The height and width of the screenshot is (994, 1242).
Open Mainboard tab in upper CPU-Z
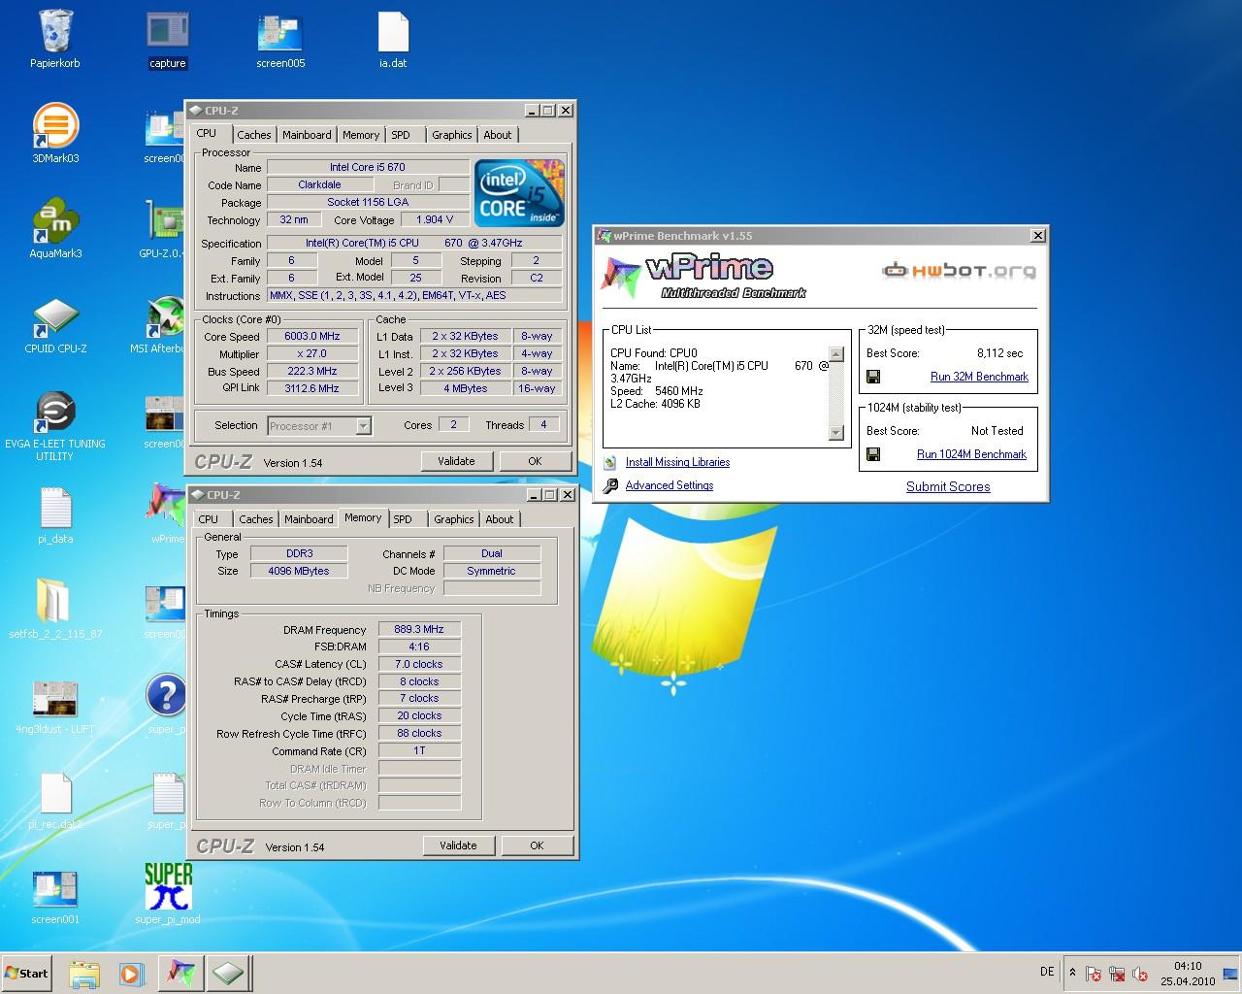(307, 135)
